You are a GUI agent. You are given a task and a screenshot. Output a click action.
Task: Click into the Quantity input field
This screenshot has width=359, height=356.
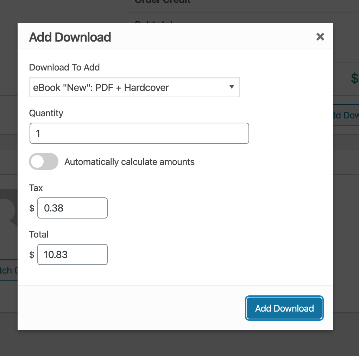tap(139, 133)
